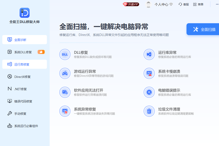Select the 运行库异常 heading text
The image size is (219, 146).
167,53
